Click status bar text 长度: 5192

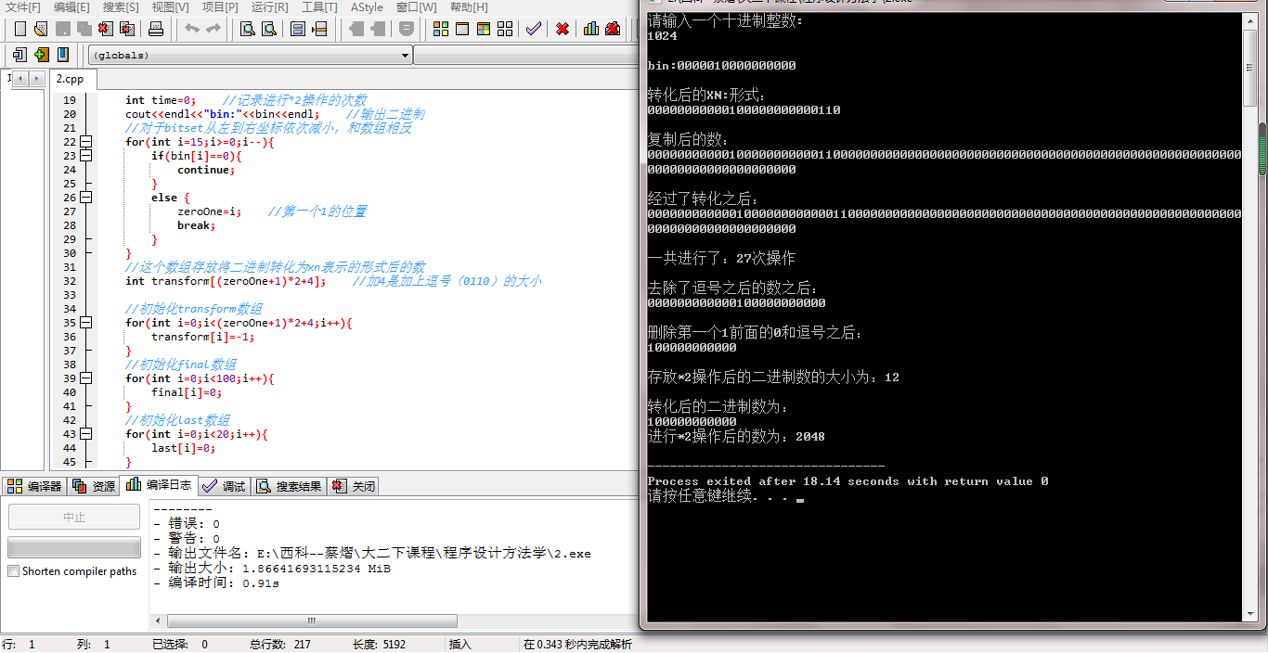click(379, 644)
